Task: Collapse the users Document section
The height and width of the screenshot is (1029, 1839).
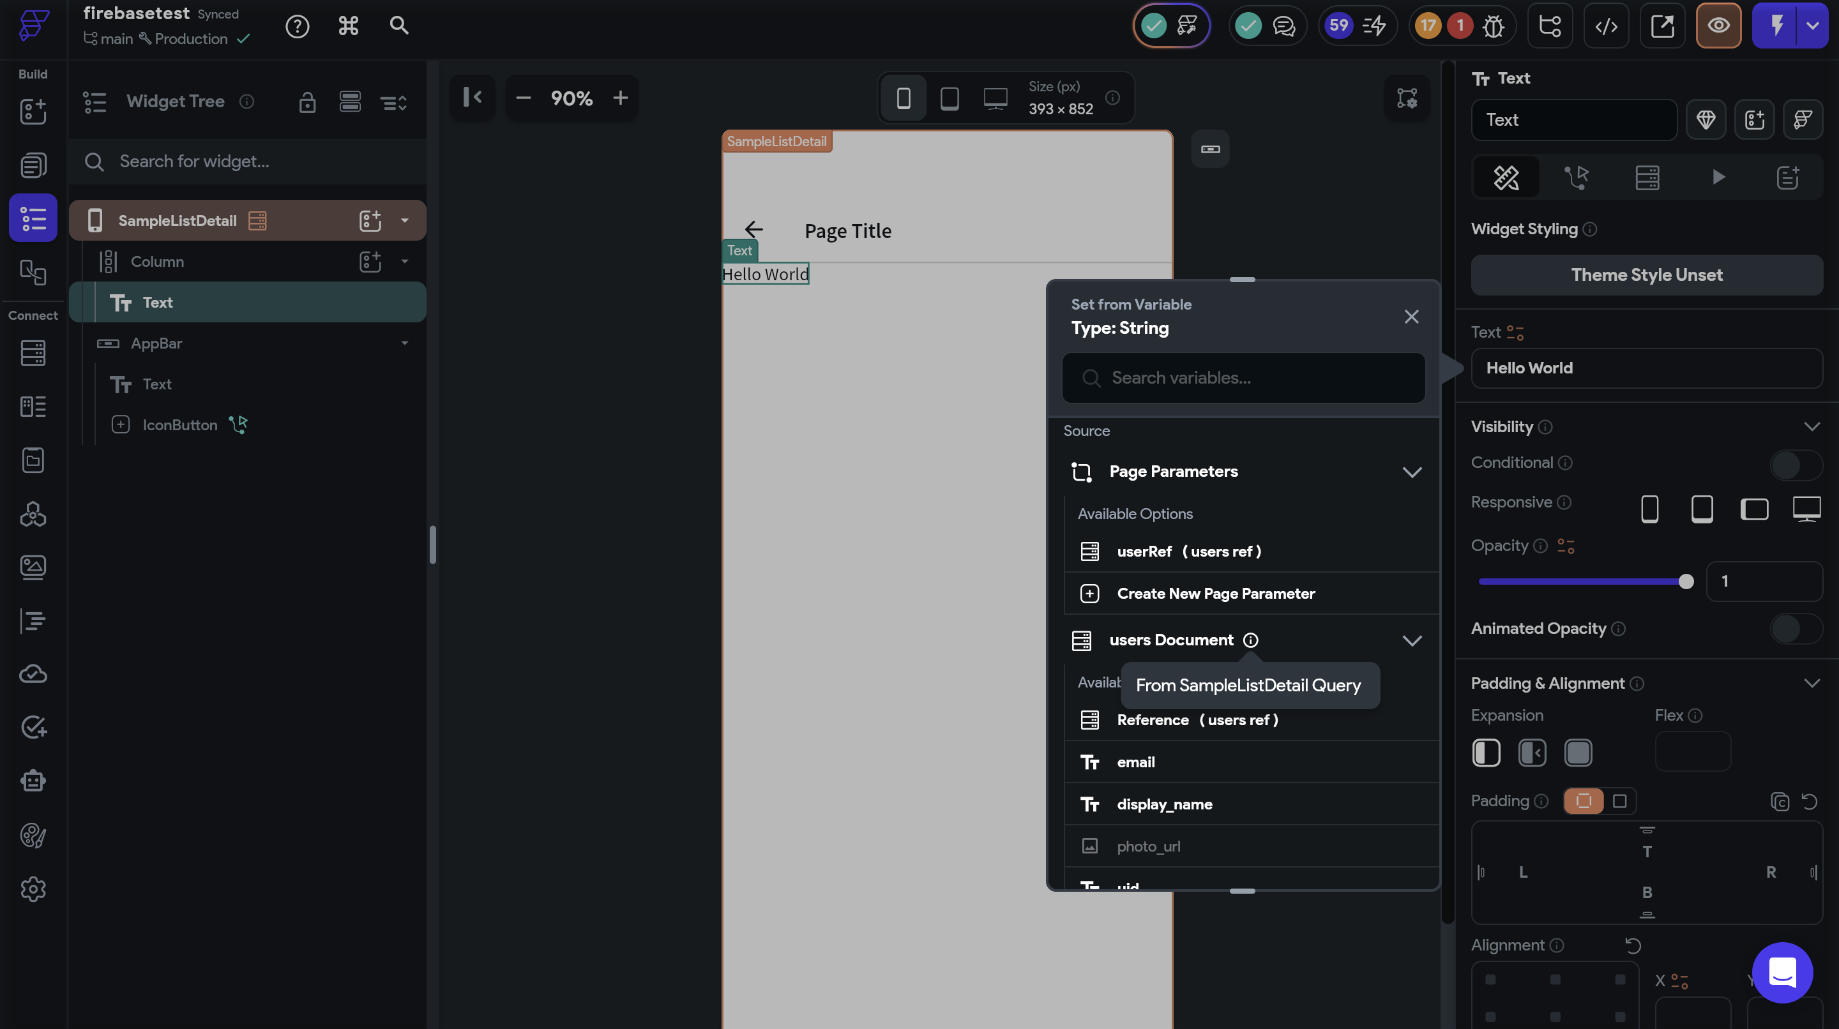Action: click(1411, 641)
